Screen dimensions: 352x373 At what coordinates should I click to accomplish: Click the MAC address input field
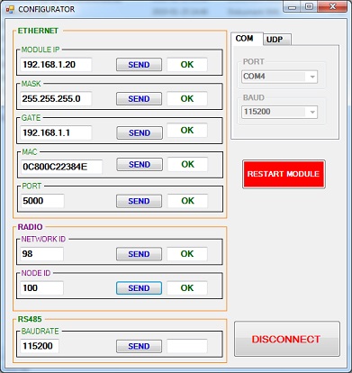point(61,167)
